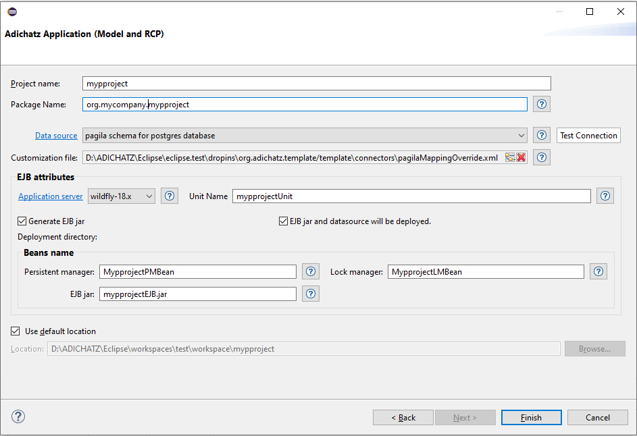The image size is (637, 436).
Task: Click the help icon next to Data source dropdown
Action: (x=542, y=136)
